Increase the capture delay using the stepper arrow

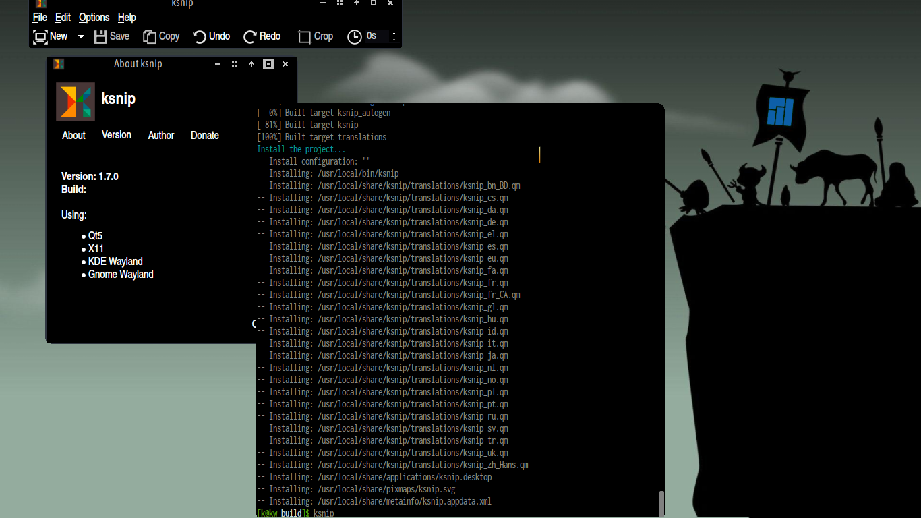point(393,33)
